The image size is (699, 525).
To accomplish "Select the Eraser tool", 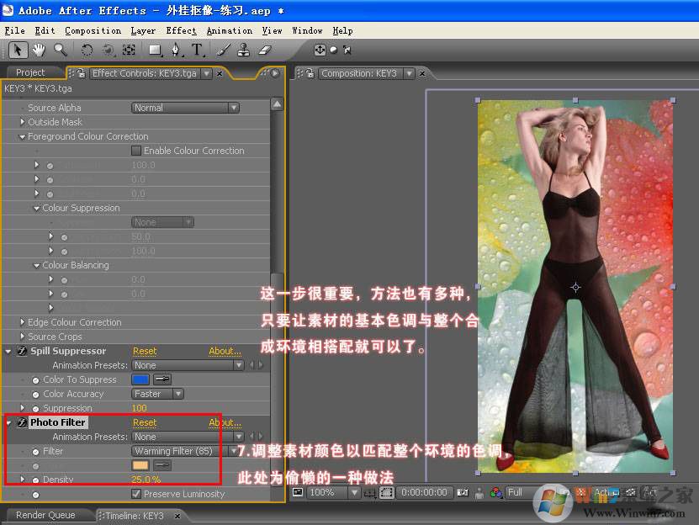I will [266, 50].
